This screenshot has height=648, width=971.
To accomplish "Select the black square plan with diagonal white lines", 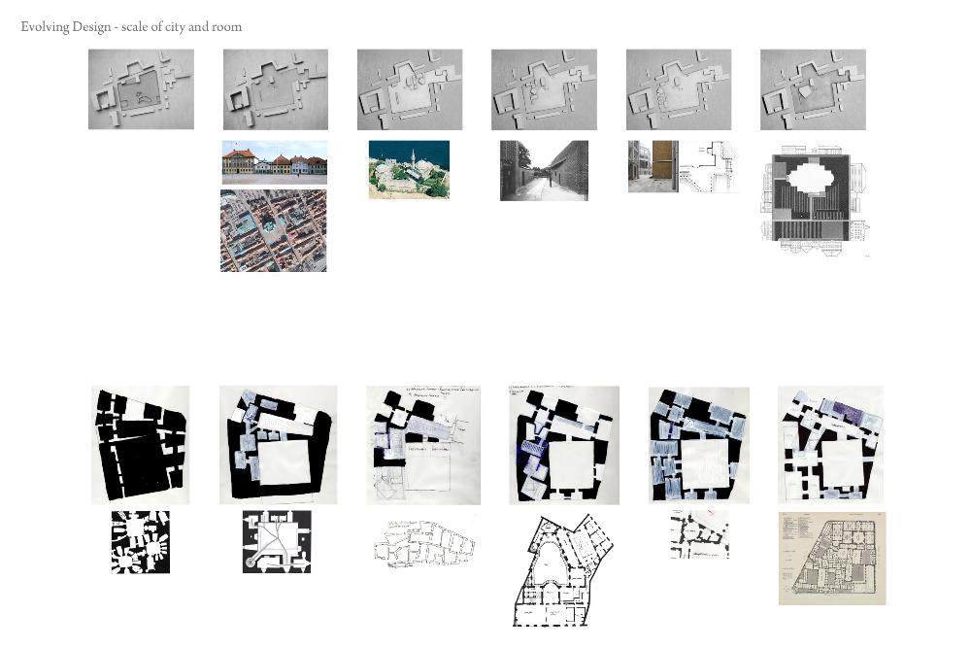I will point(277,541).
